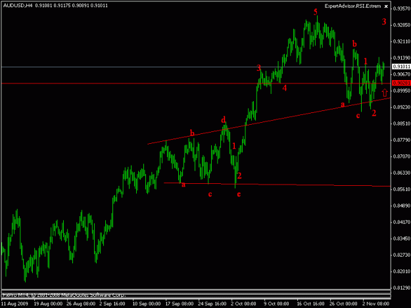This screenshot has width=411, height=308.
Task: Select the wave label 4 on the chart
Action: coord(284,88)
